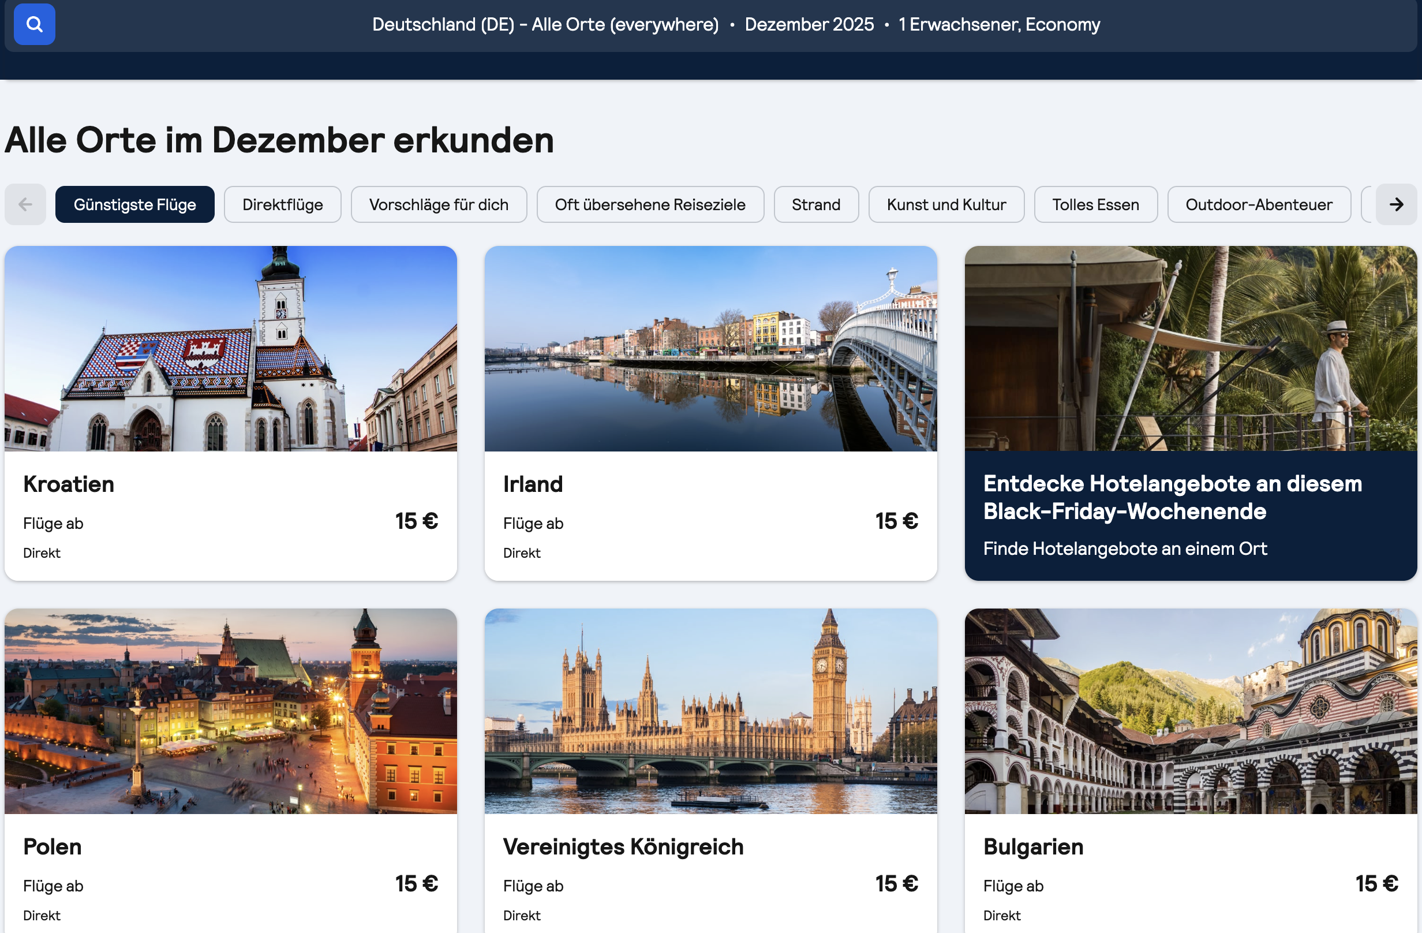Open the Irland destination card image
The image size is (1422, 933).
point(710,349)
